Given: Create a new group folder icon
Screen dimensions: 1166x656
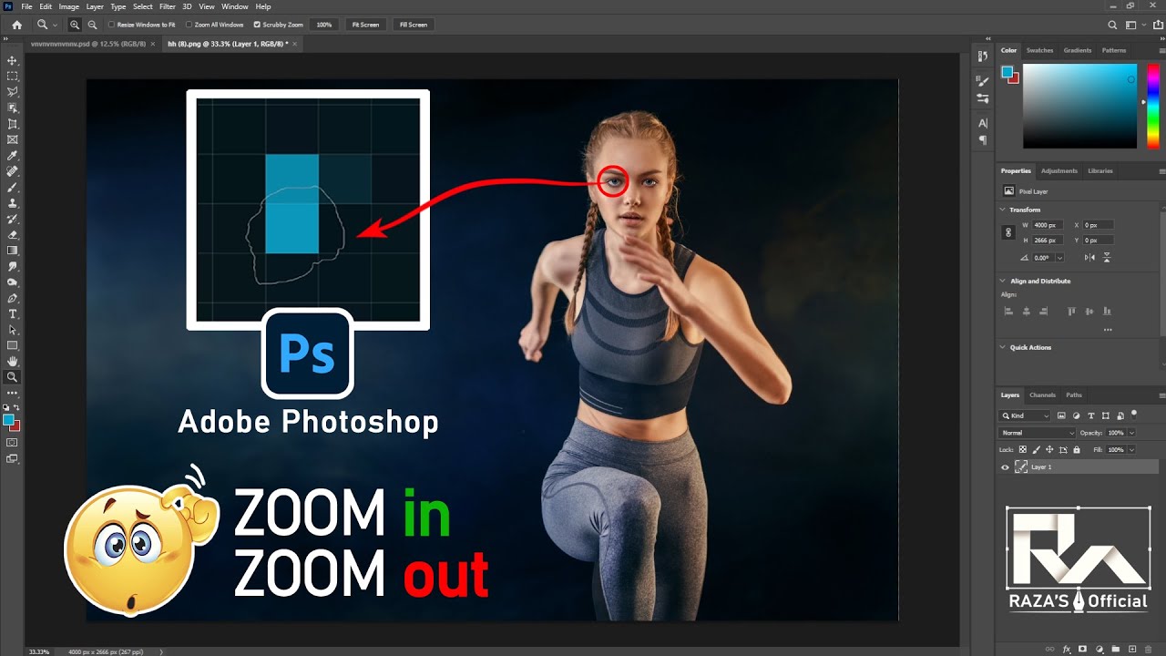Looking at the screenshot, I should click(1116, 649).
